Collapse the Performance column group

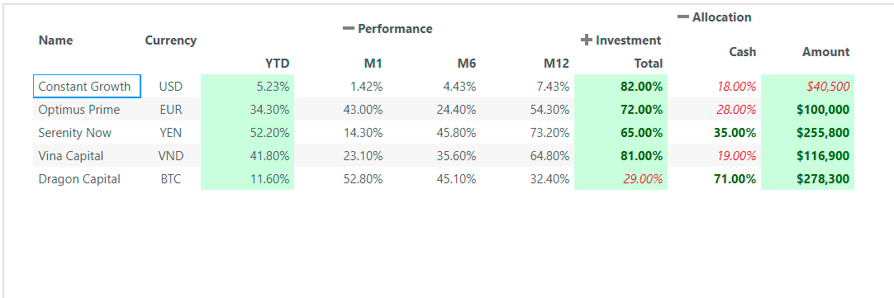pos(349,29)
